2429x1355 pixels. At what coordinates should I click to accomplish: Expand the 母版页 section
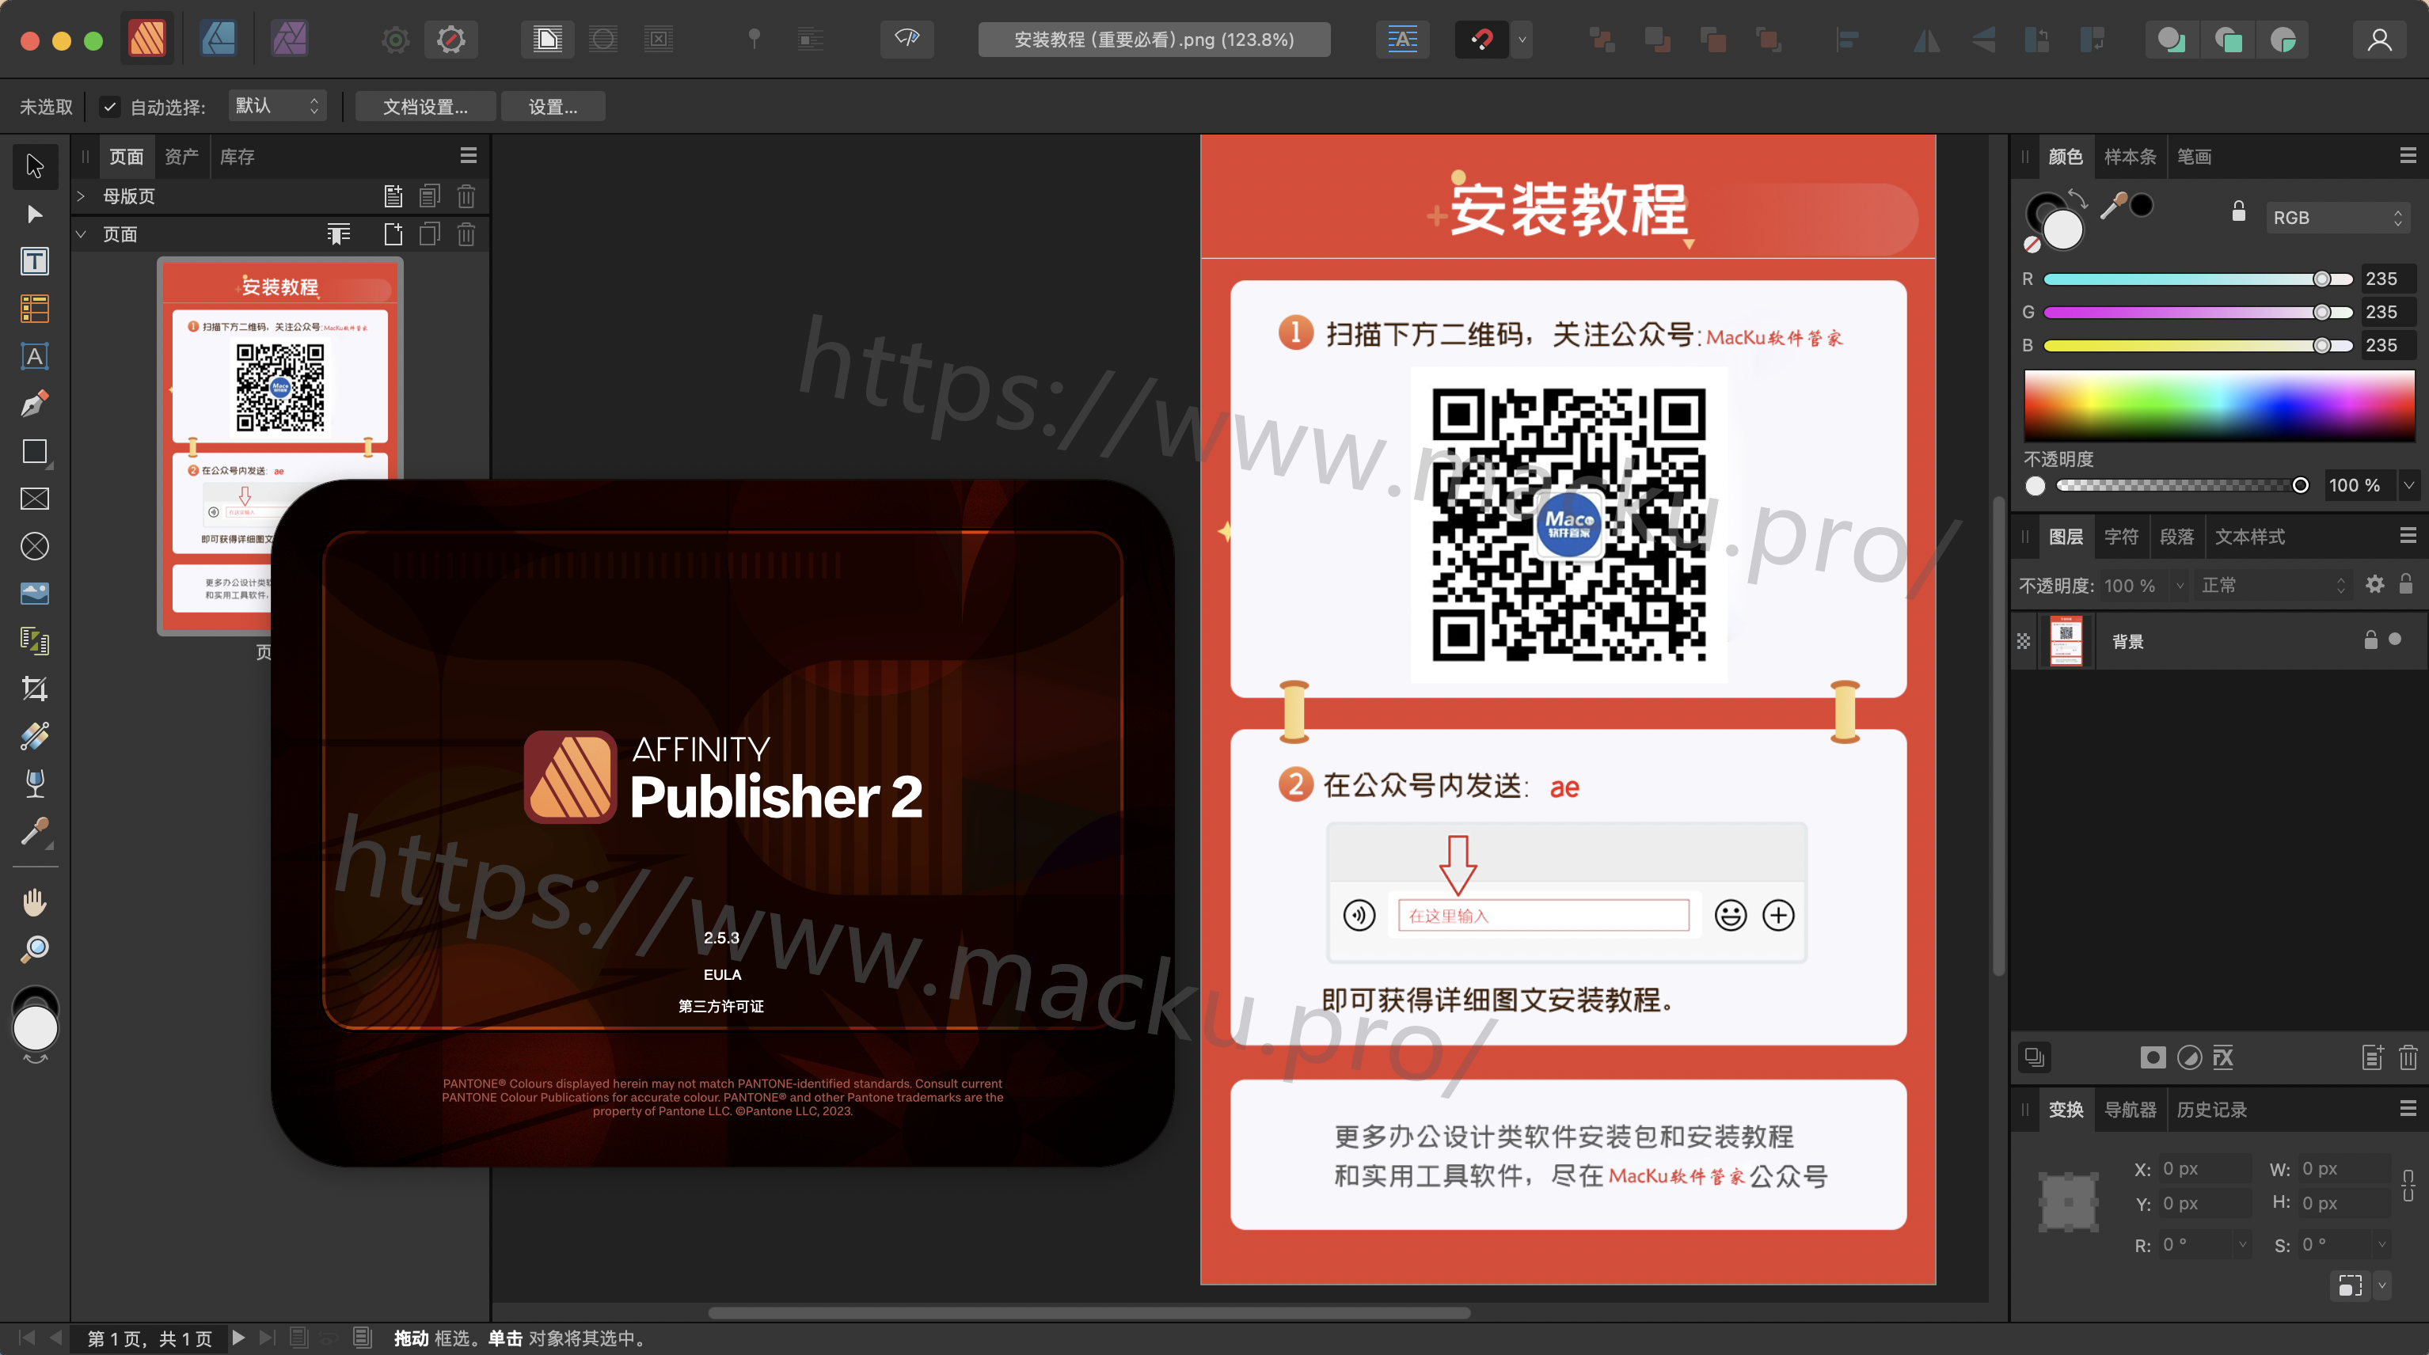point(81,196)
